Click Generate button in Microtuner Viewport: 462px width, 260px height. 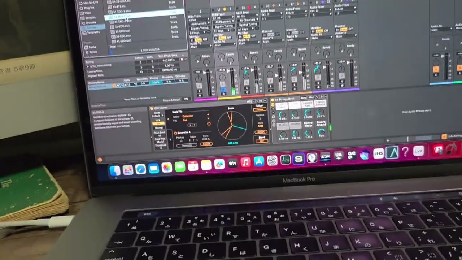(187, 145)
